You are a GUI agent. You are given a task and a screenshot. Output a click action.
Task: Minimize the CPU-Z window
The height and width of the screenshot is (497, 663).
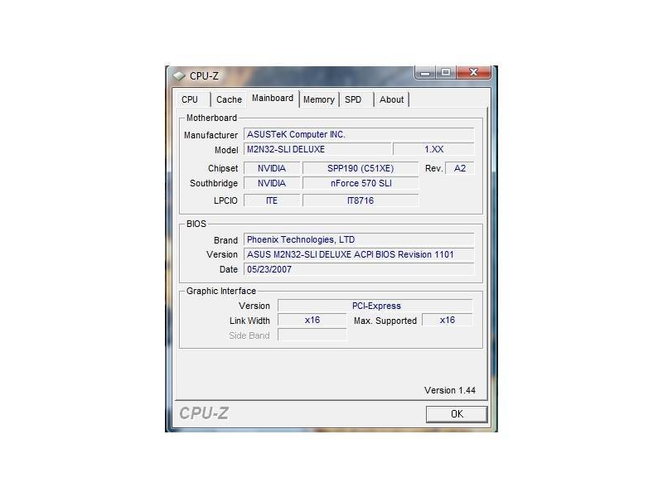tap(425, 73)
